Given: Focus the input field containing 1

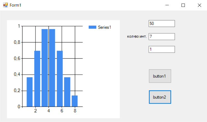Looking at the screenshot, I should coord(162,49).
